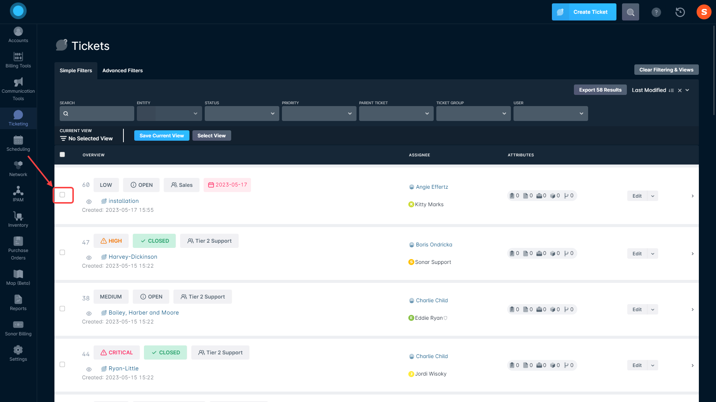Open ticket 38 details via right arrow
The height and width of the screenshot is (402, 716).
click(693, 309)
